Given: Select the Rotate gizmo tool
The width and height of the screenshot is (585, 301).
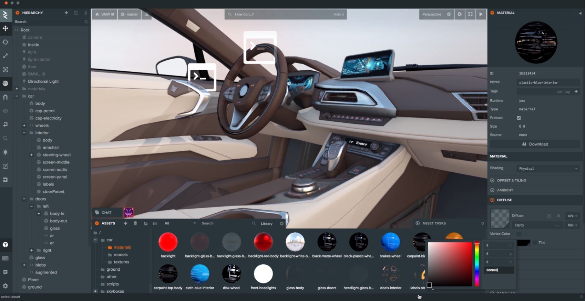Looking at the screenshot, I should click(5, 42).
